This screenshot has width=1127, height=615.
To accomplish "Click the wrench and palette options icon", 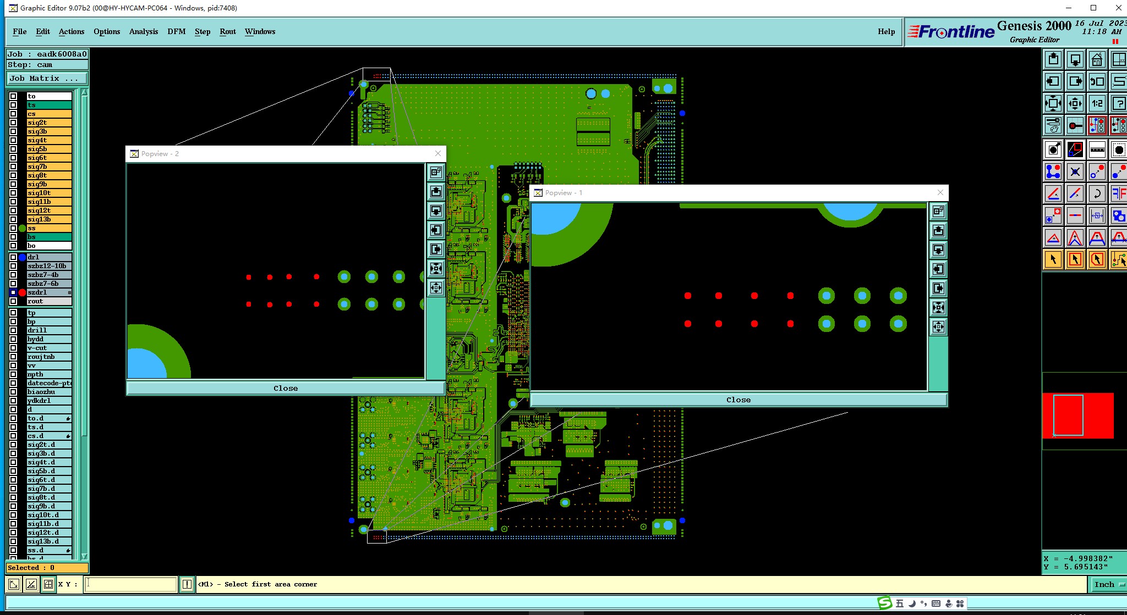I will point(1053,126).
